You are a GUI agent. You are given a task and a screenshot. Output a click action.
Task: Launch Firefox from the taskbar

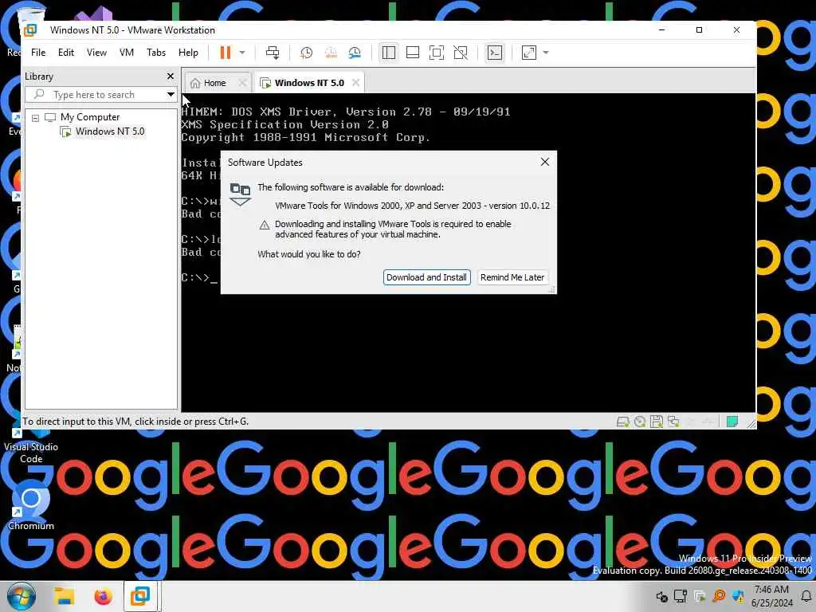(103, 596)
